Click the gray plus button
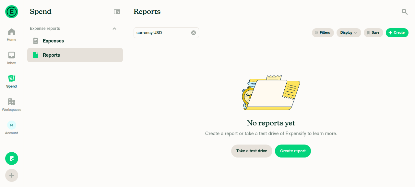This screenshot has height=187, width=415. pos(12,175)
